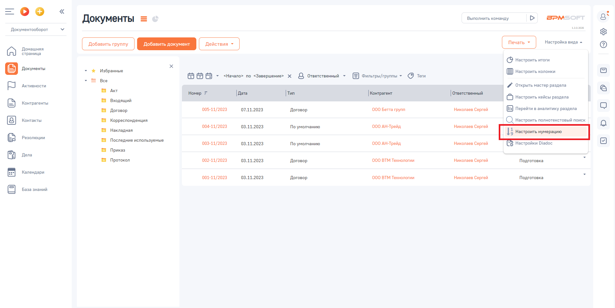This screenshot has width=615, height=308.
Task: Select Настроить полнотекстовый поиск
Action: (545, 120)
